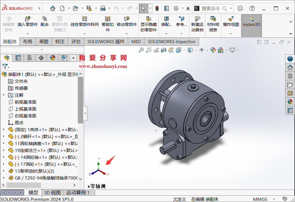Print the document with the Print icon
The image size is (295, 202).
point(103,8)
